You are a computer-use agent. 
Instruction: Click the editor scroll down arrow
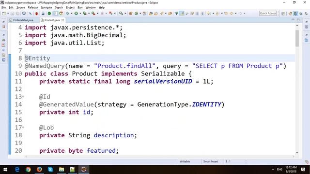coord(297,153)
